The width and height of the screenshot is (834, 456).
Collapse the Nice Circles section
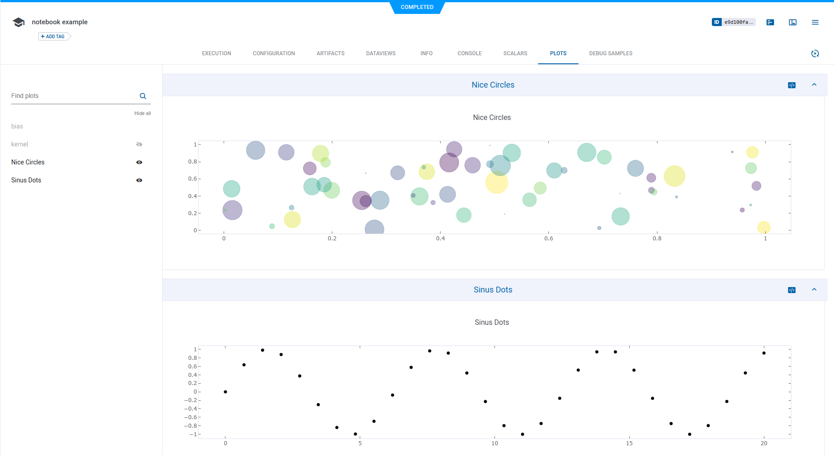(814, 85)
